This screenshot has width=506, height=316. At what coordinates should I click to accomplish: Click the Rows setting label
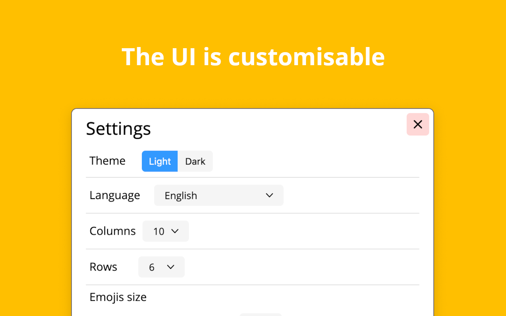point(104,267)
